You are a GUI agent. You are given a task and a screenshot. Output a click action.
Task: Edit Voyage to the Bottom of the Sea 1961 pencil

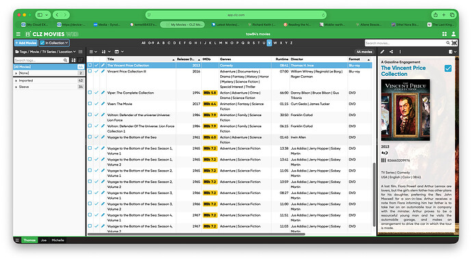(x=103, y=137)
